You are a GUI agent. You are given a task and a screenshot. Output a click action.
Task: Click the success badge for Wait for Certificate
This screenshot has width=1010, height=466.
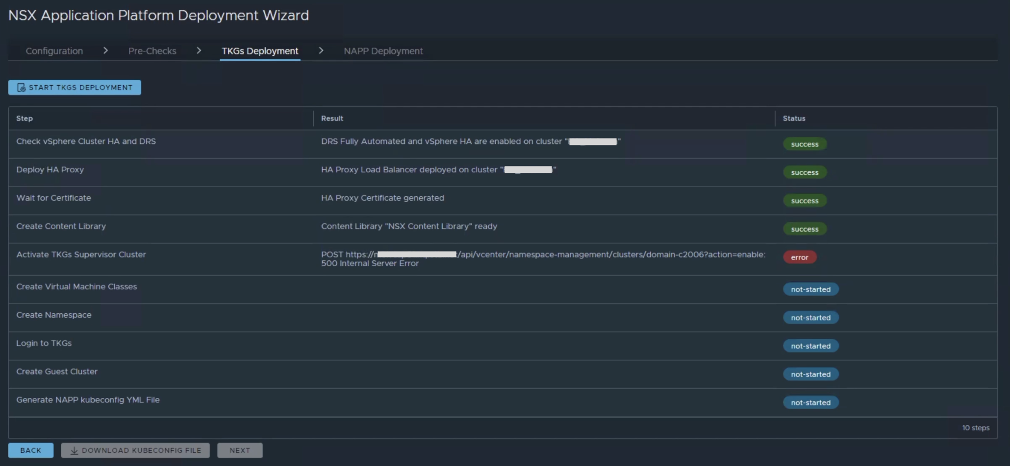(x=805, y=201)
